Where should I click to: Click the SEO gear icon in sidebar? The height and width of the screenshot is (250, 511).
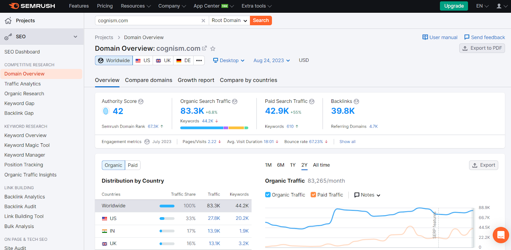pos(8,37)
